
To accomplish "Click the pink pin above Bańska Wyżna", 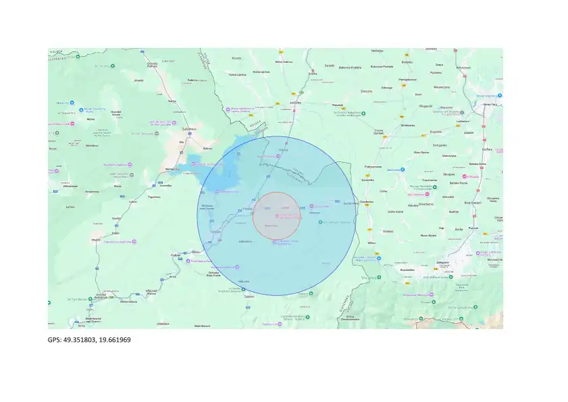I will [x=464, y=177].
